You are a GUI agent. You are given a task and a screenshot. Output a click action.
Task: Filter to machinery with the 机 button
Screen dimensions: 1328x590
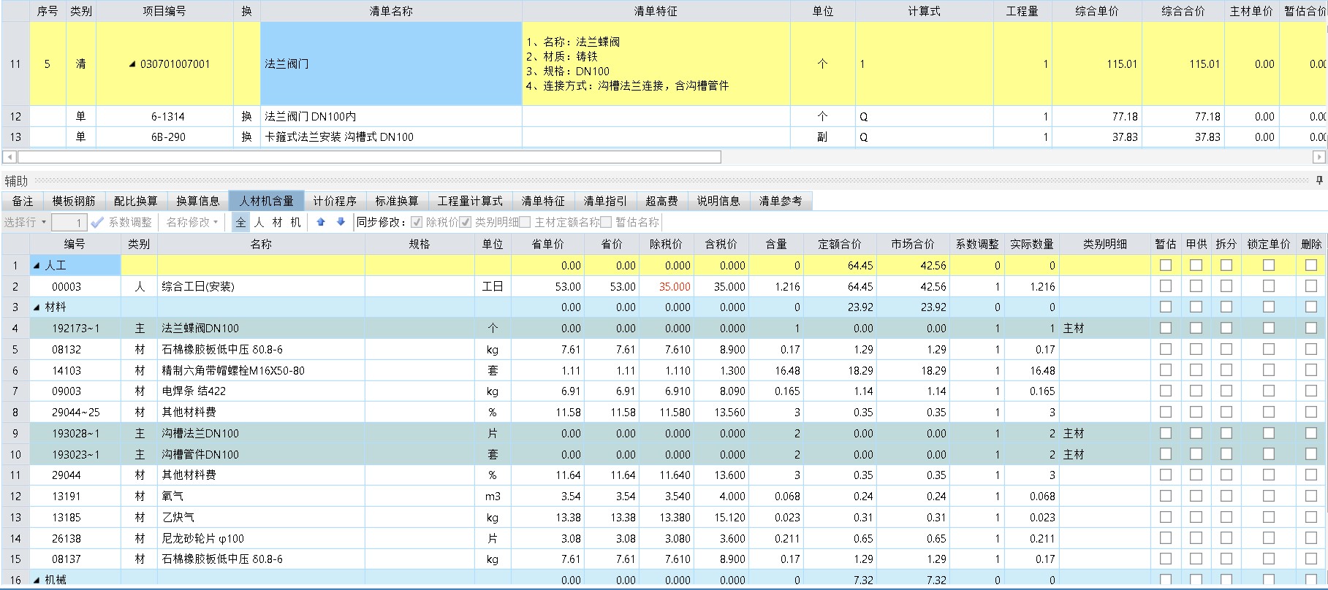(295, 222)
